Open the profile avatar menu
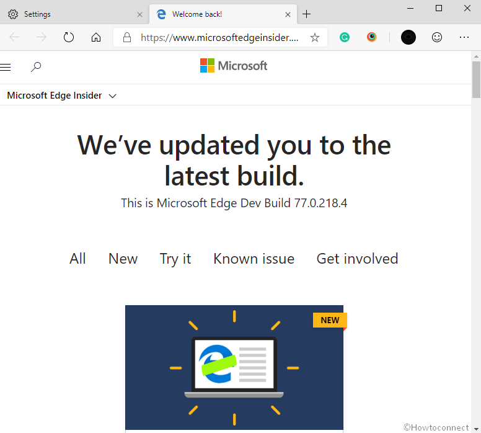The width and height of the screenshot is (481, 433). coord(408,37)
